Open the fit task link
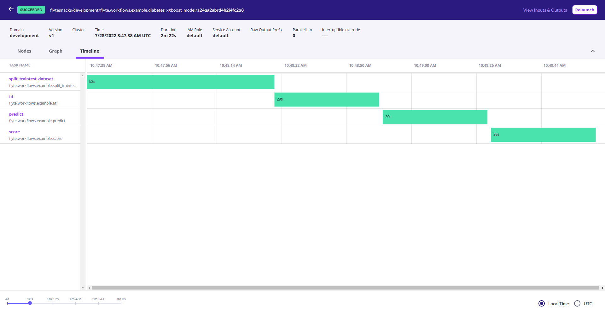Image resolution: width=605 pixels, height=316 pixels. tap(11, 96)
